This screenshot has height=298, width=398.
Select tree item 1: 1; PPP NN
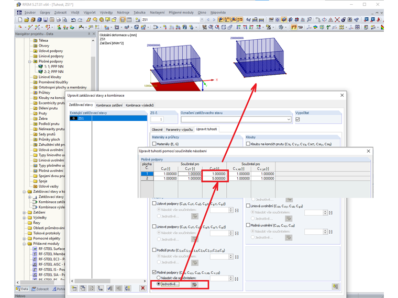coord(53,66)
